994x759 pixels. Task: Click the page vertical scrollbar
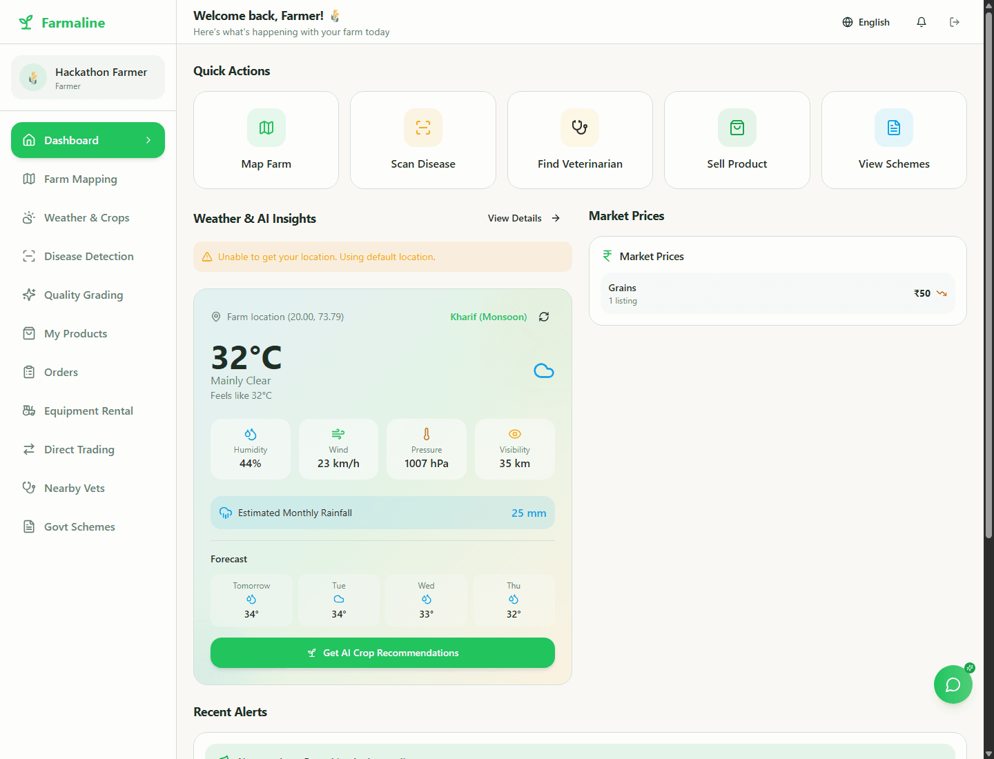(988, 276)
